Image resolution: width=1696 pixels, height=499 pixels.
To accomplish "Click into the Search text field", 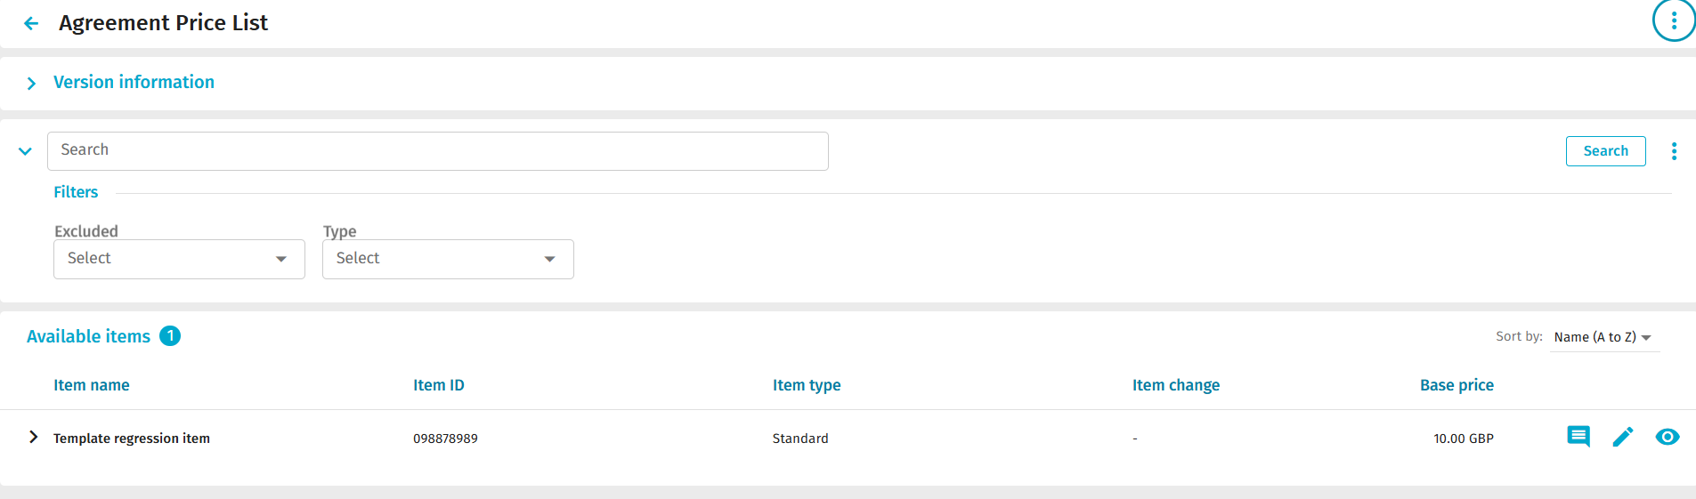I will point(437,150).
